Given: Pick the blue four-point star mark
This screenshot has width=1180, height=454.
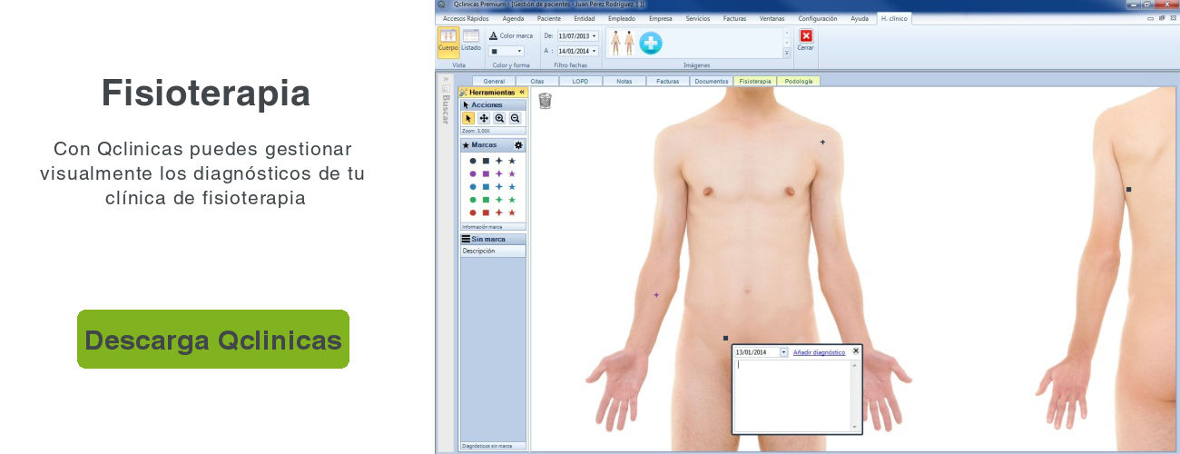Looking at the screenshot, I should [498, 186].
